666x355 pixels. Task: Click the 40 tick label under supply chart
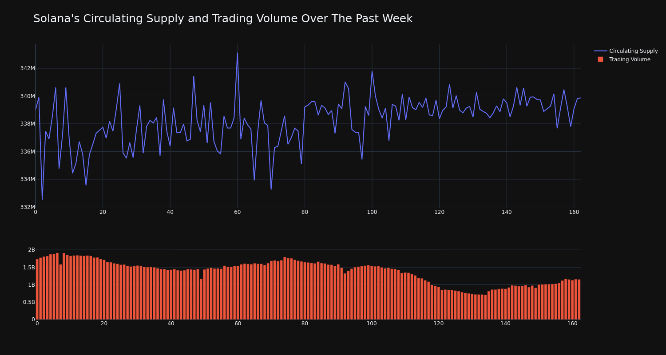170,212
